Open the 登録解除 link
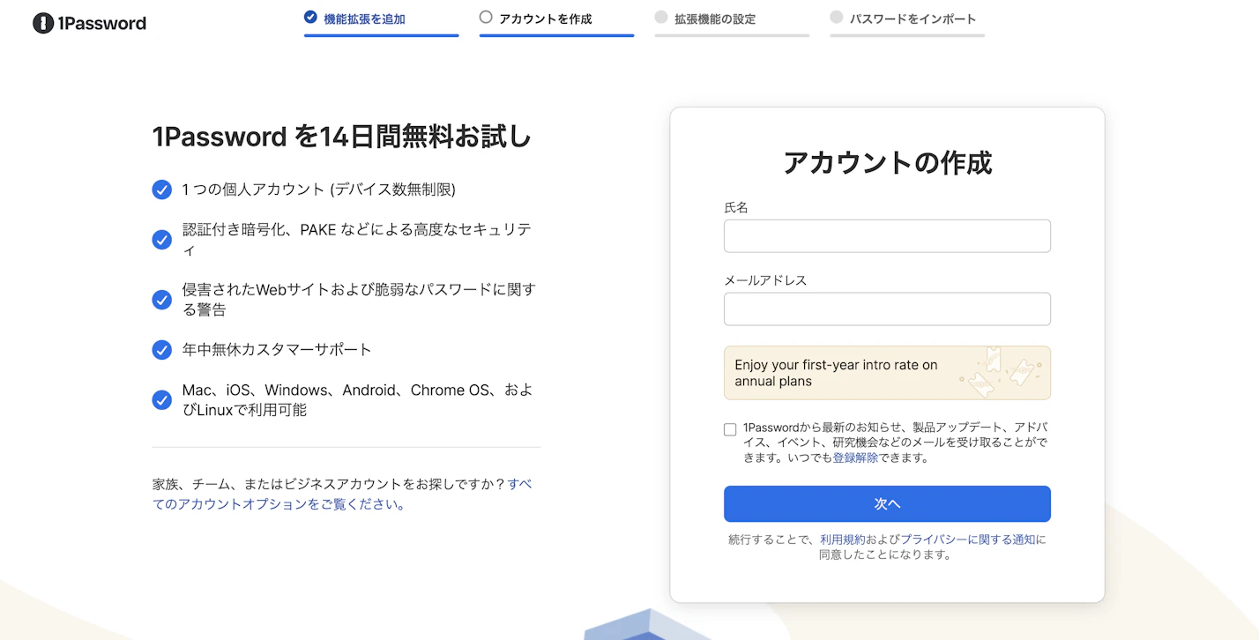The image size is (1259, 640). click(x=855, y=458)
